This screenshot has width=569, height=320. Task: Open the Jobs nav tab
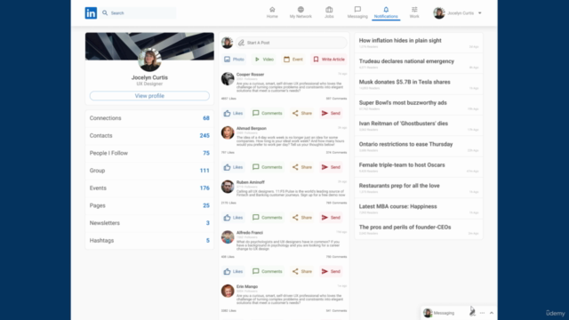point(329,12)
